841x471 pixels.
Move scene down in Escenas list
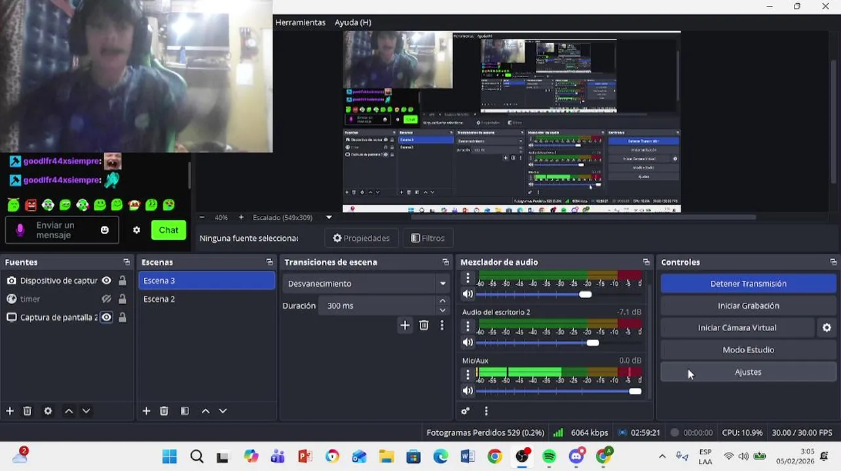pyautogui.click(x=223, y=411)
